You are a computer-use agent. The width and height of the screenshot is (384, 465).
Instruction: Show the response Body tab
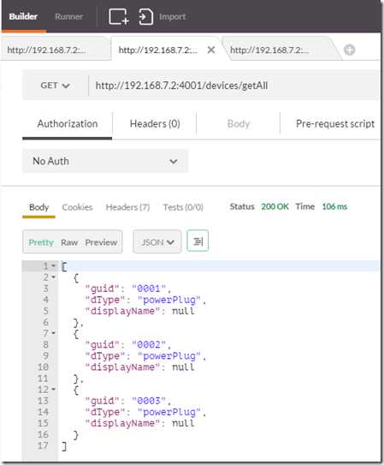coord(38,206)
